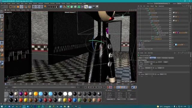
Task: Click the Align button
Action: [166, 62]
